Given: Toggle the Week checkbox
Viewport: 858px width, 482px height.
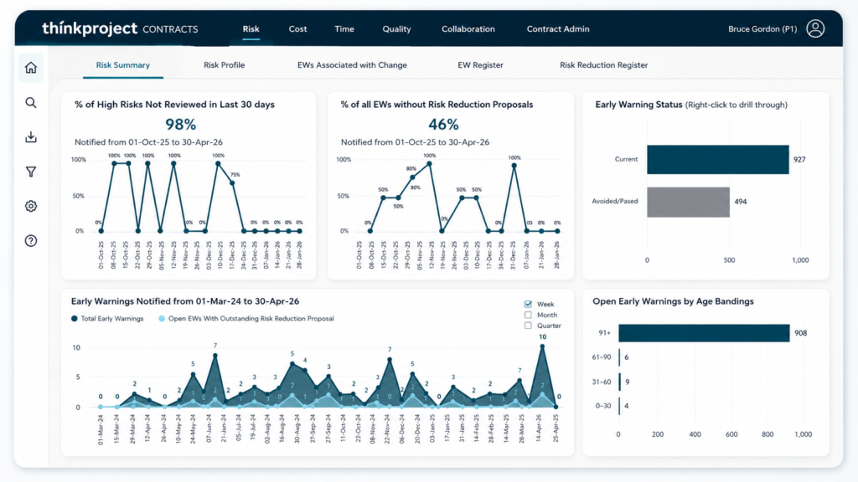Looking at the screenshot, I should coord(528,305).
